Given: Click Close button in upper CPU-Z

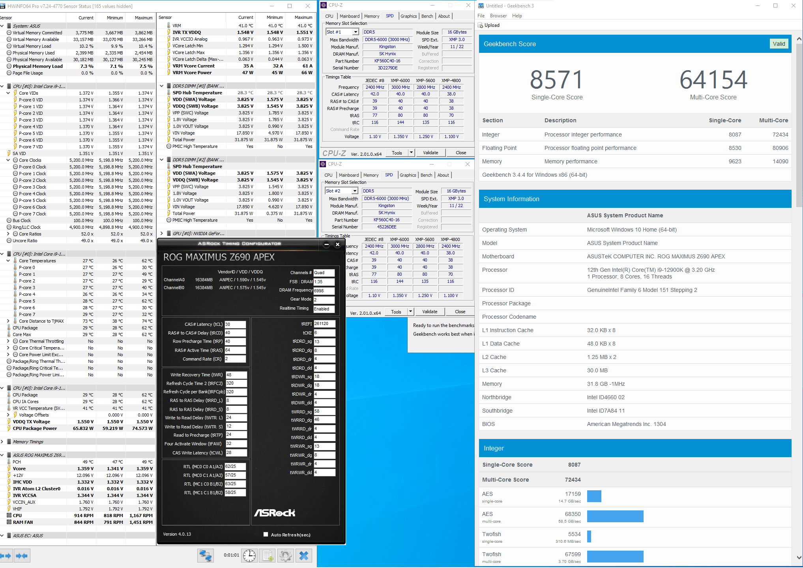Looking at the screenshot, I should 461,153.
